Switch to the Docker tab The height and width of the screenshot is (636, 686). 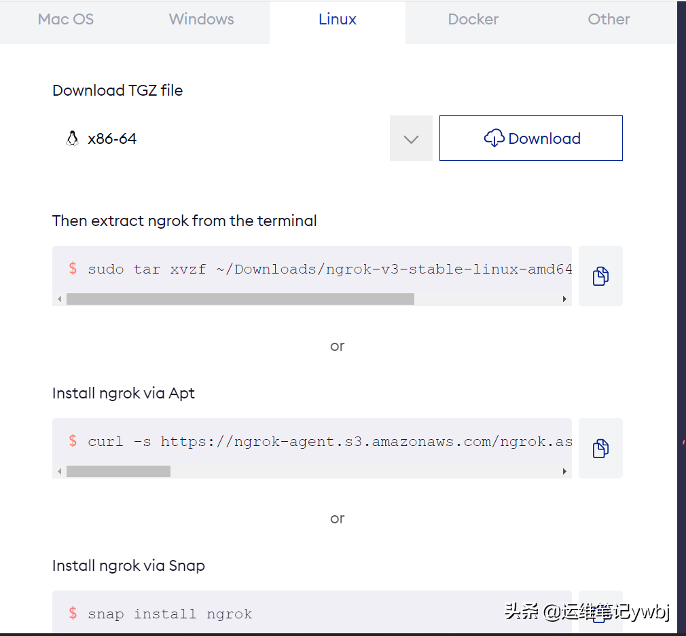point(473,20)
